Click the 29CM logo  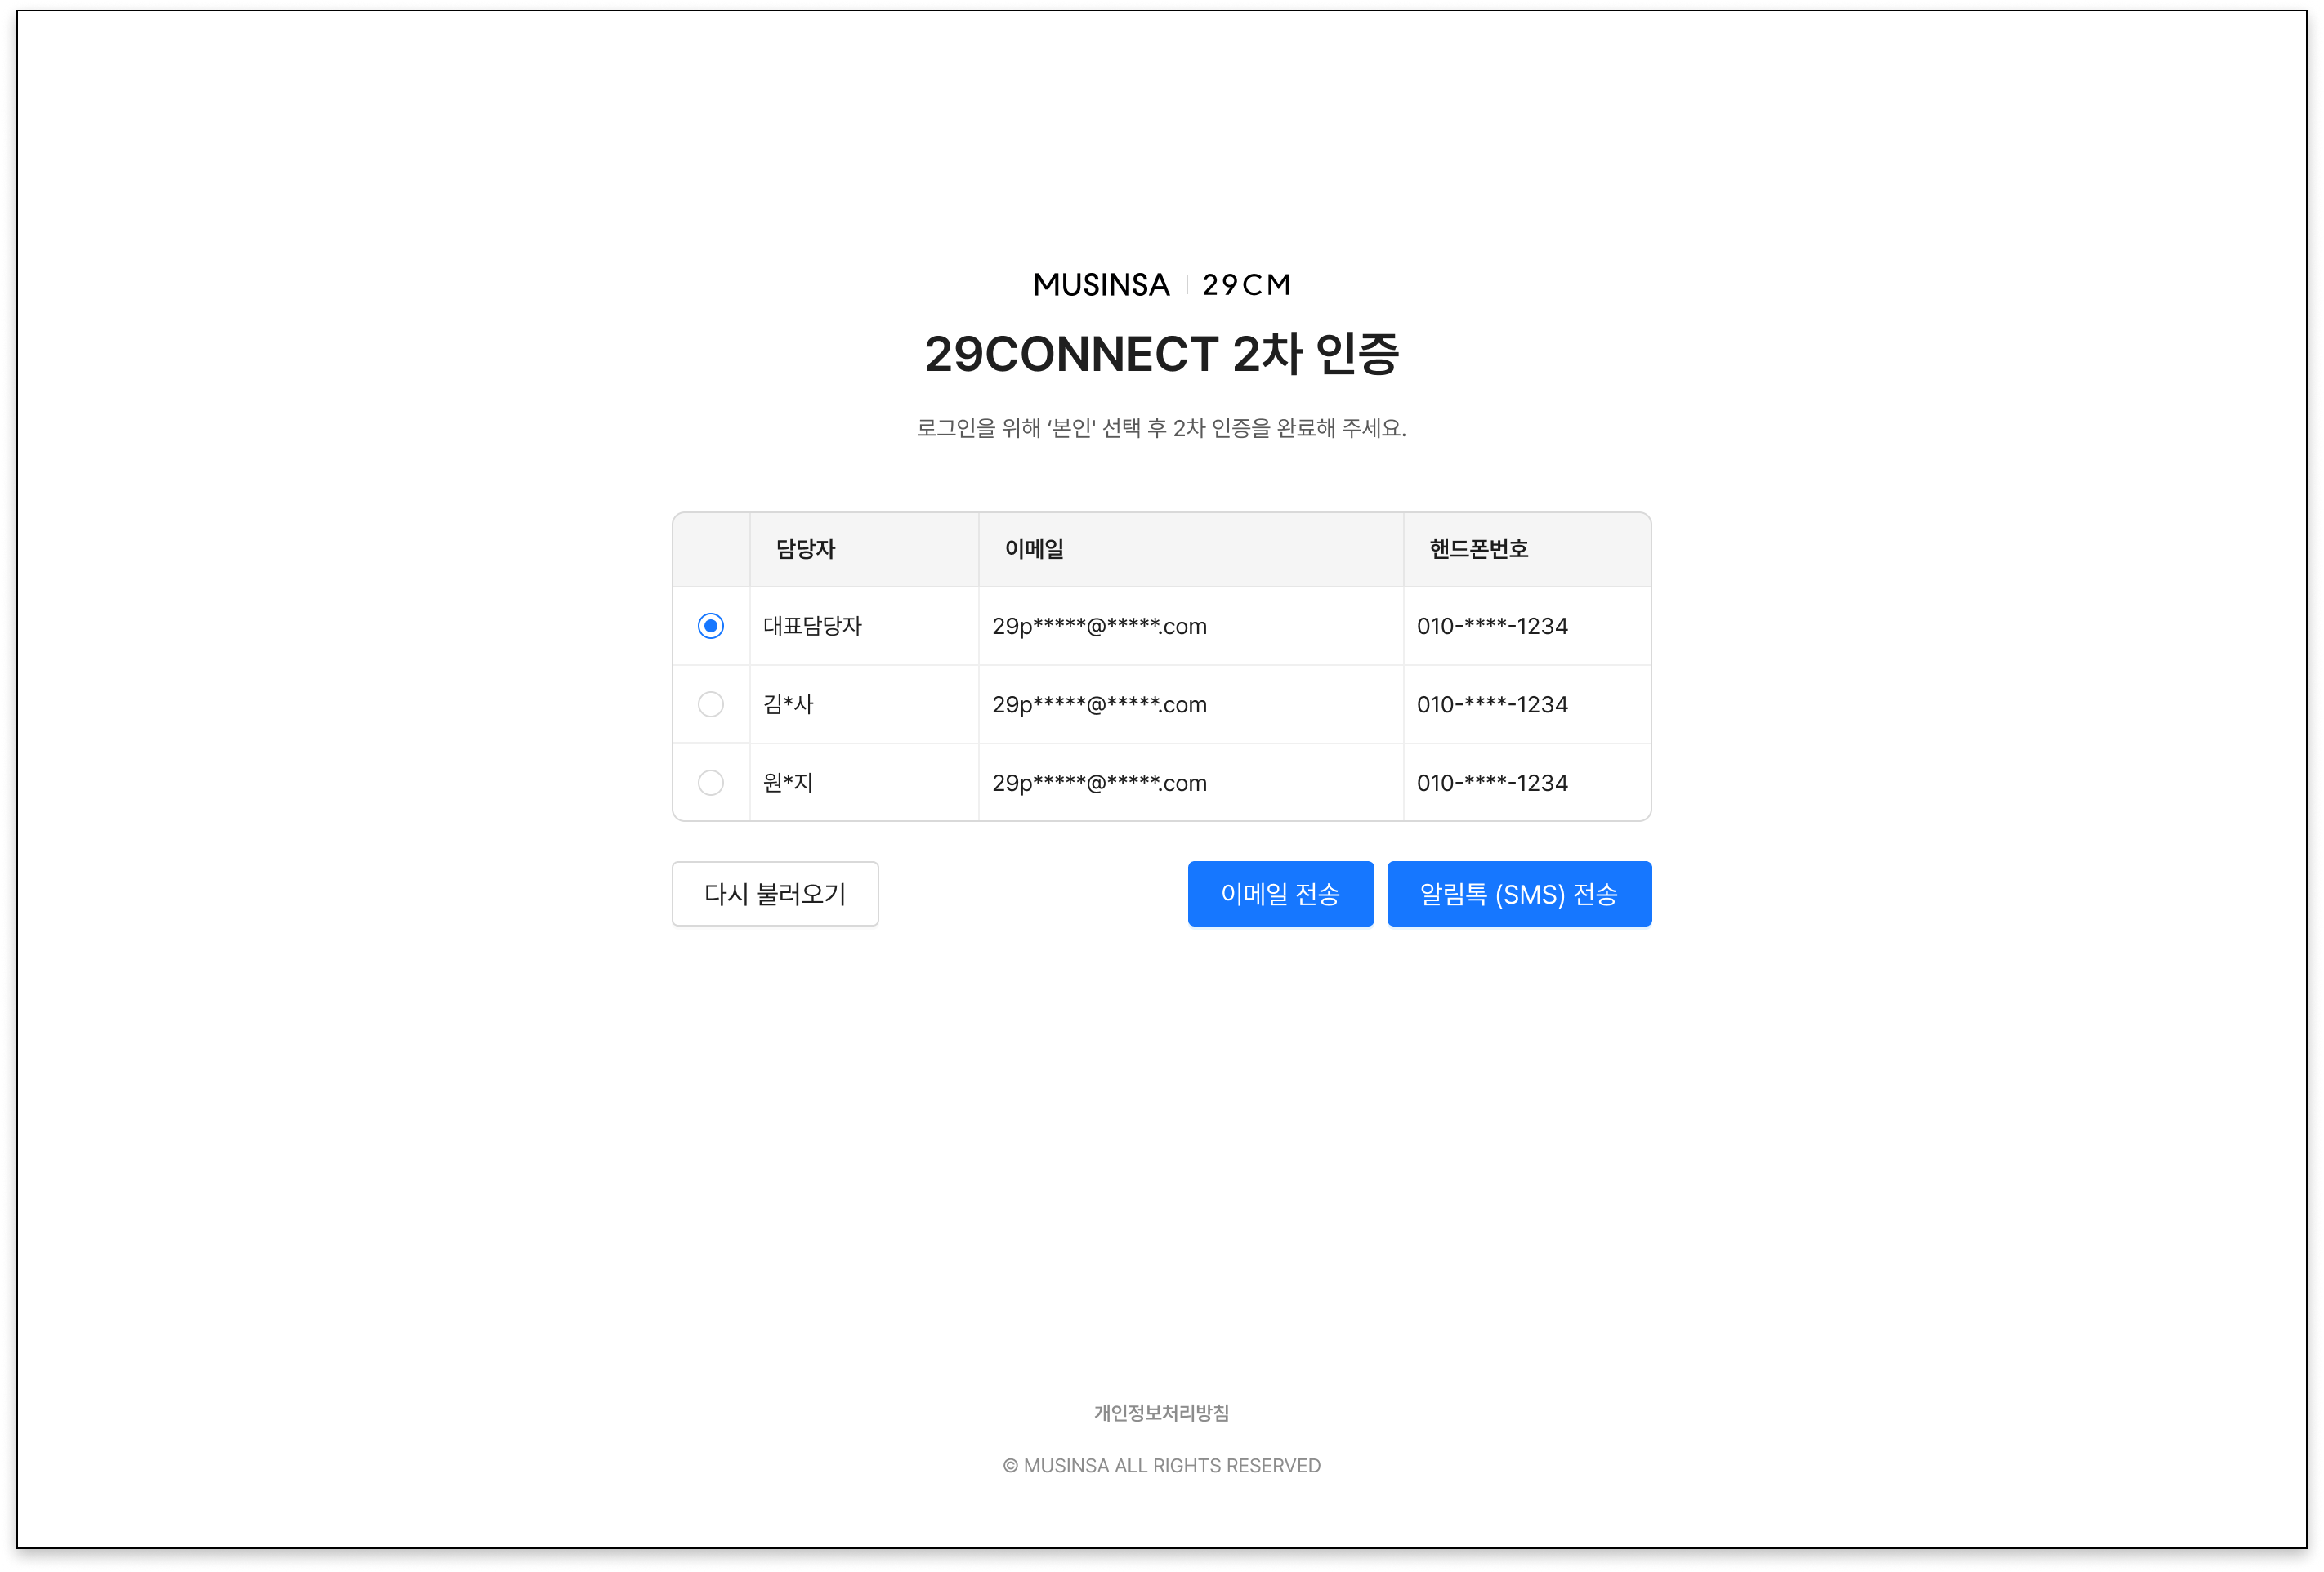[x=1246, y=285]
